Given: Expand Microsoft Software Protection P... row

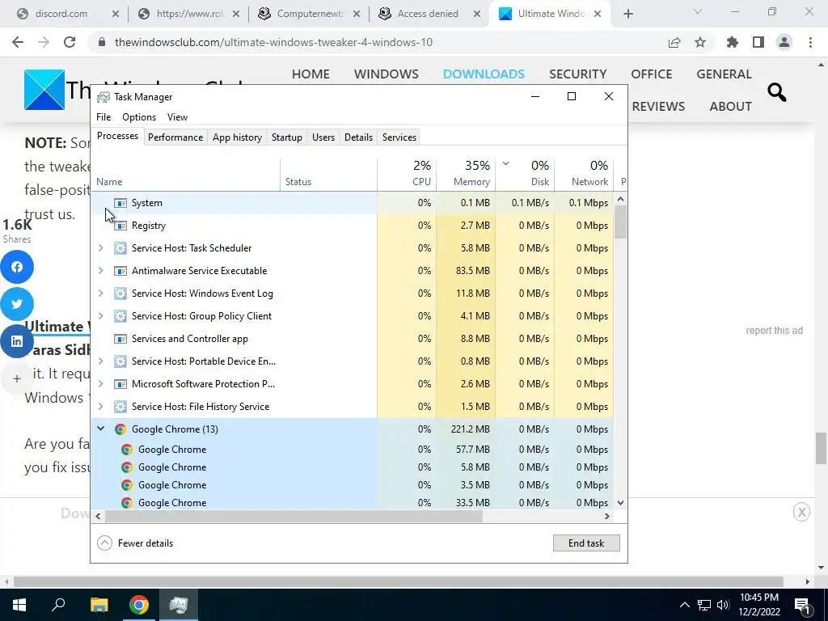Looking at the screenshot, I should (x=101, y=384).
